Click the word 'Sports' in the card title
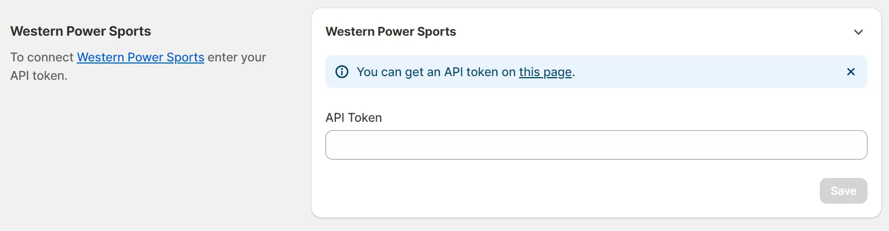 [436, 31]
